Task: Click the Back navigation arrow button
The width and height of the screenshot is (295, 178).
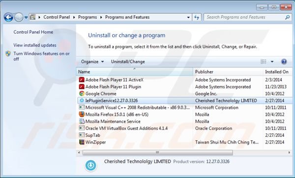Action: [8, 17]
